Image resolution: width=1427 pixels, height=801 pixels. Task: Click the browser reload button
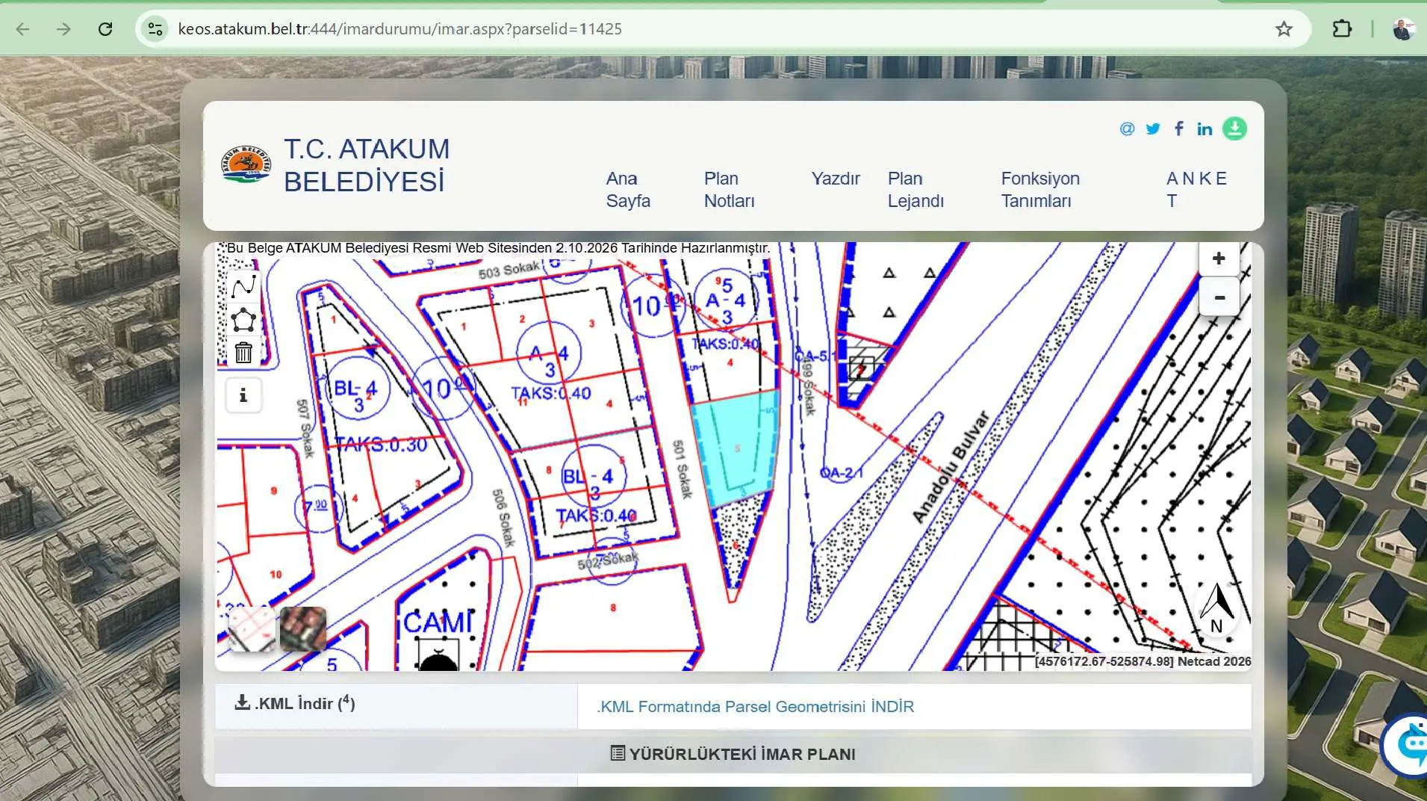pos(105,29)
